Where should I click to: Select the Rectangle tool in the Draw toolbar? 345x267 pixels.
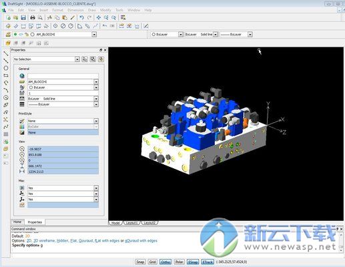pos(6,75)
